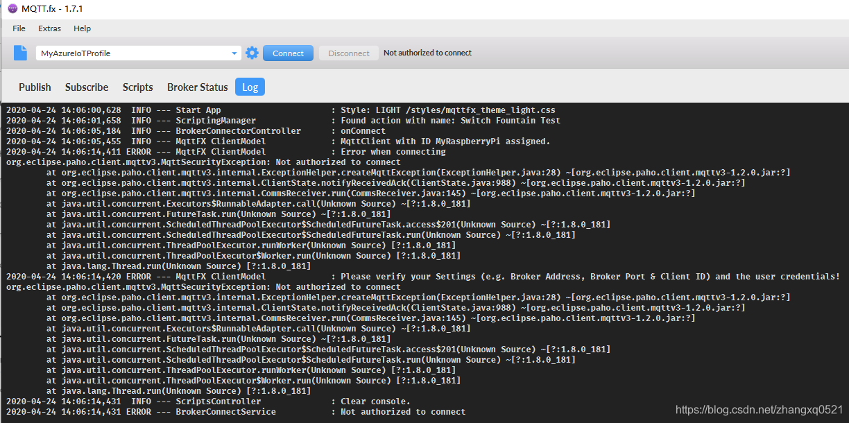The width and height of the screenshot is (849, 423).
Task: Click log line 'Start App'
Action: click(x=281, y=110)
